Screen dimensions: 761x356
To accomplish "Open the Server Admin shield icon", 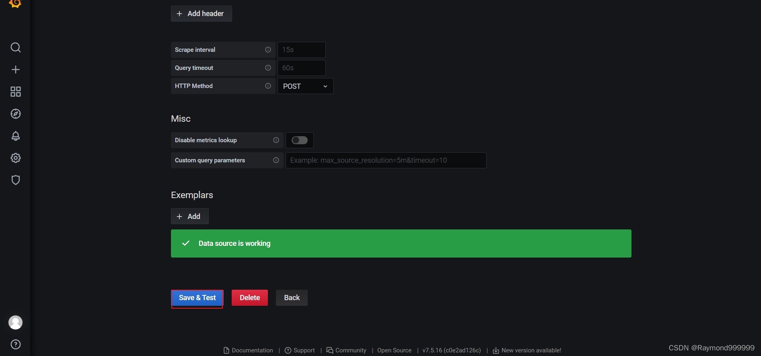I will [16, 180].
